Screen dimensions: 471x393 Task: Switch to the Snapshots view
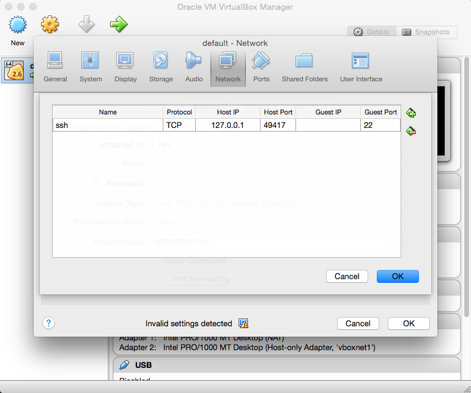pyautogui.click(x=426, y=32)
